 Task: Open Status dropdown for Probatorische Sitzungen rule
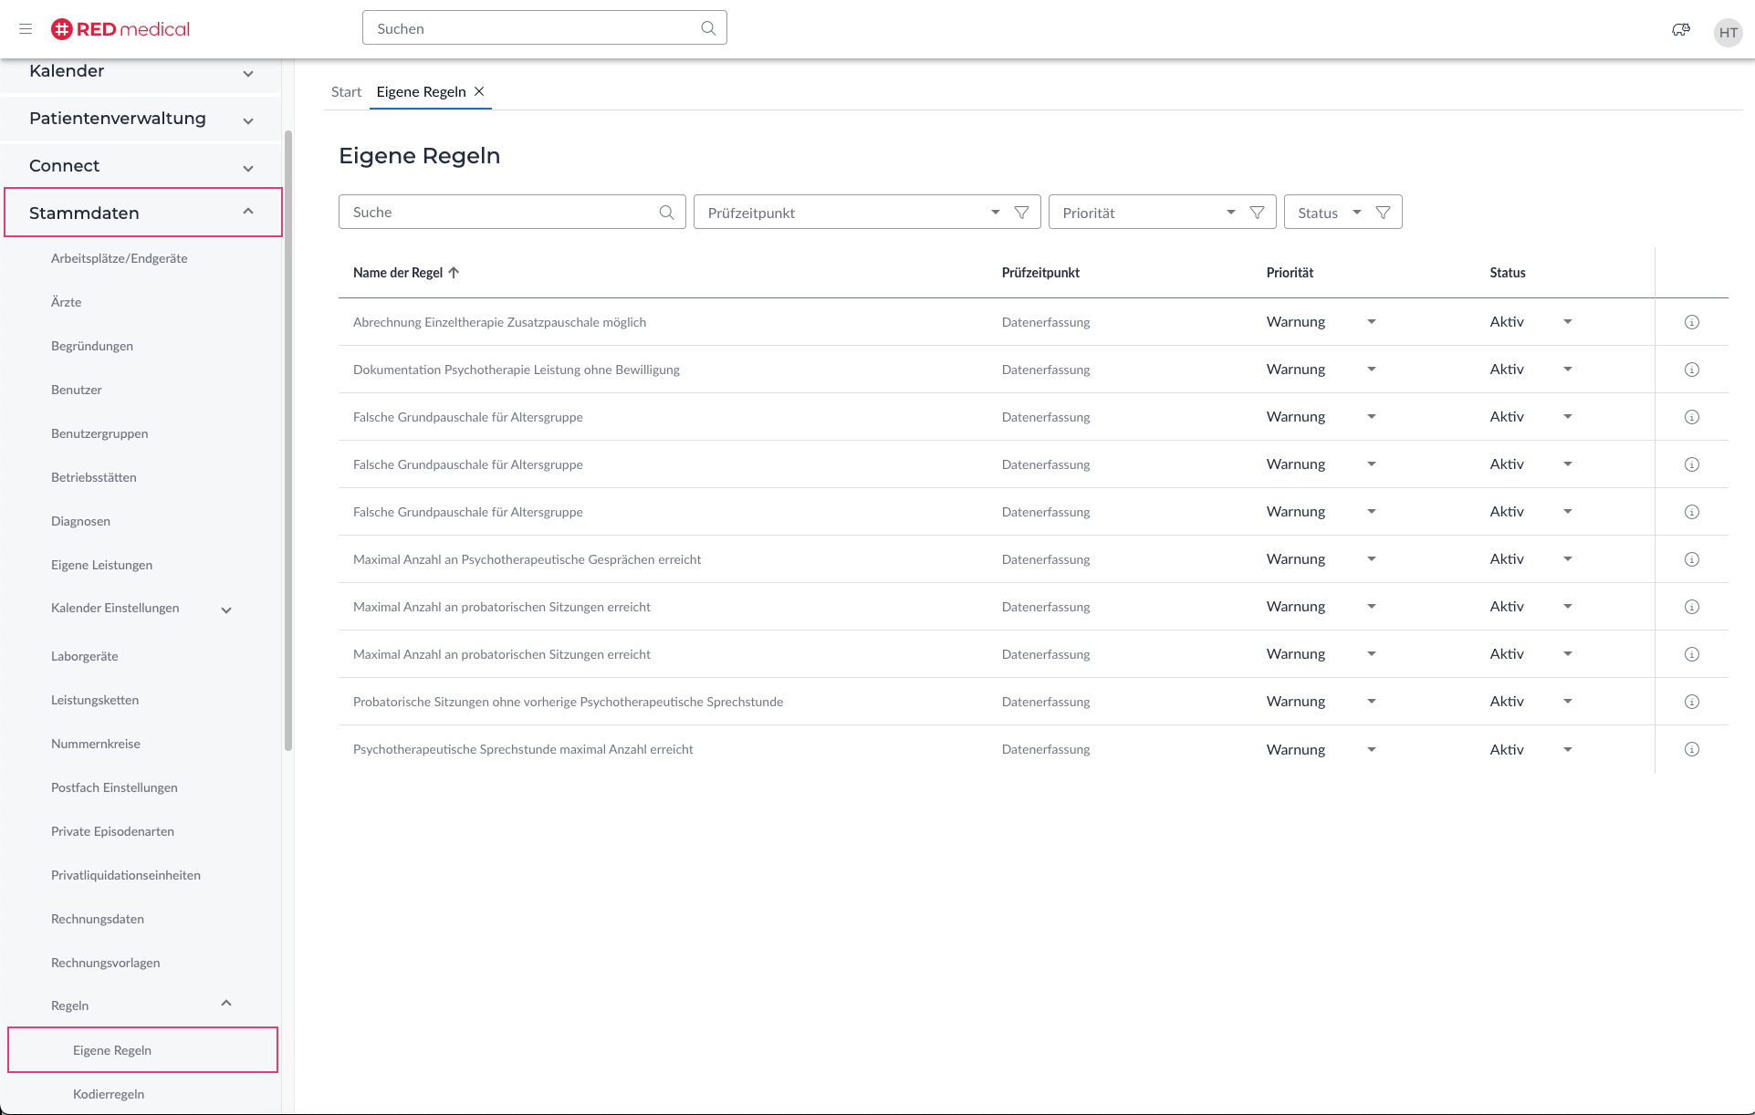coord(1567,702)
